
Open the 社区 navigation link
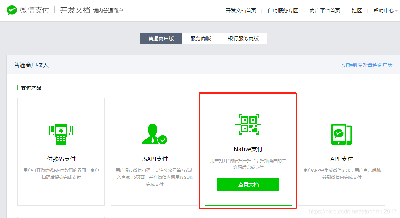(x=356, y=11)
